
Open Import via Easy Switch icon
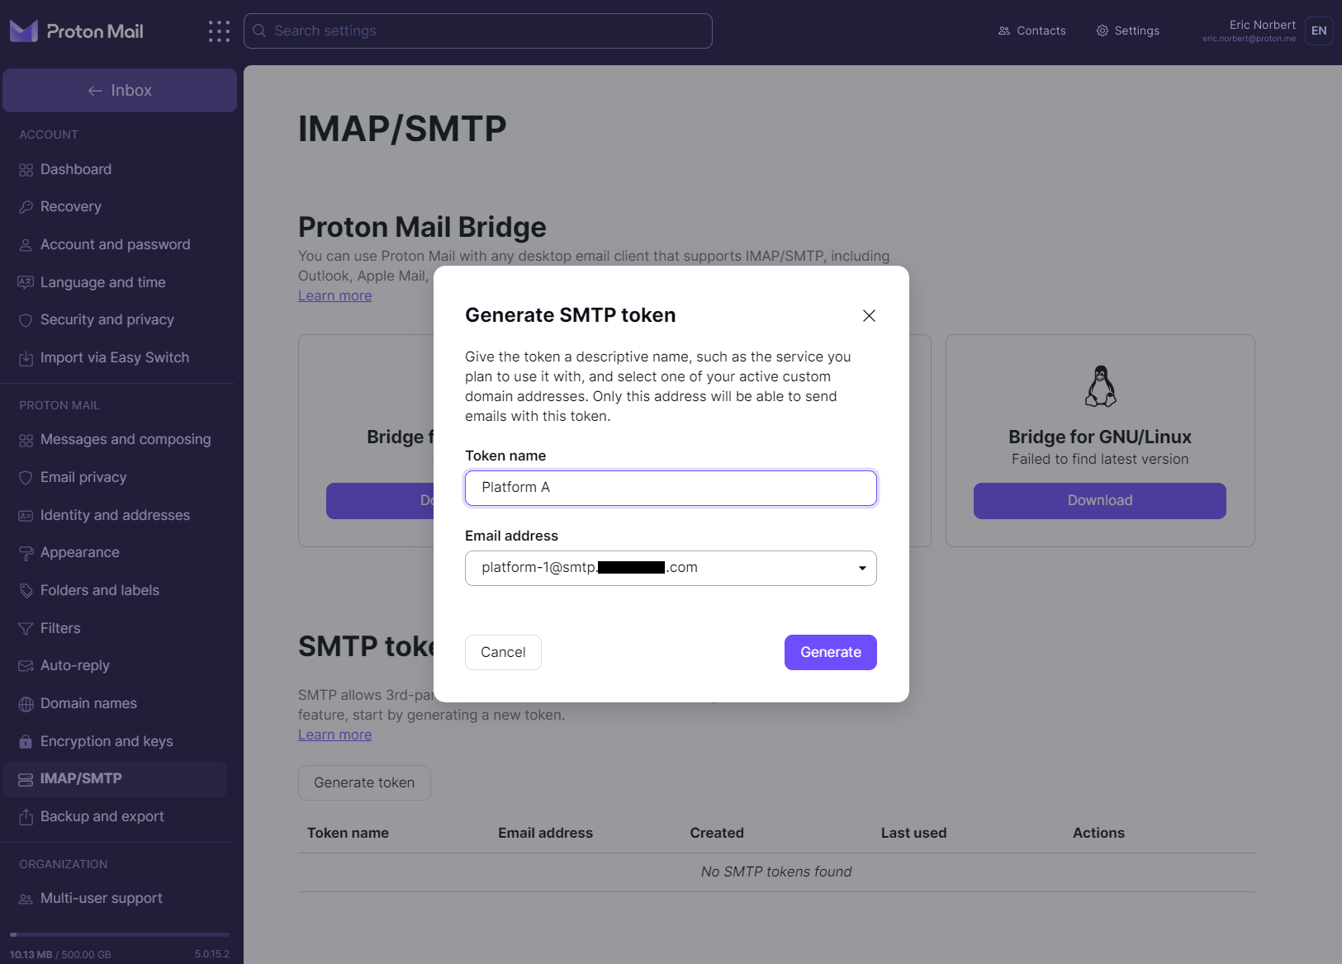tap(26, 357)
